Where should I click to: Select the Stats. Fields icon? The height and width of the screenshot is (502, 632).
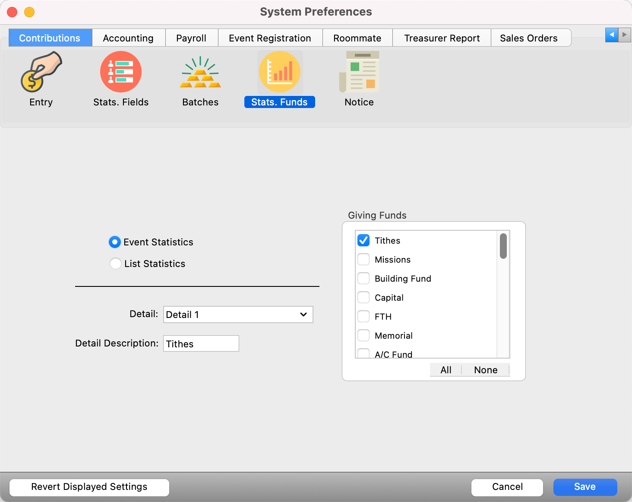[121, 72]
